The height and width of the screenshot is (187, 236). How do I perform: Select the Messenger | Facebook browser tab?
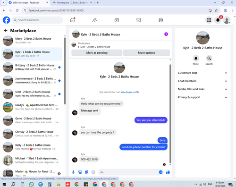point(28,3)
